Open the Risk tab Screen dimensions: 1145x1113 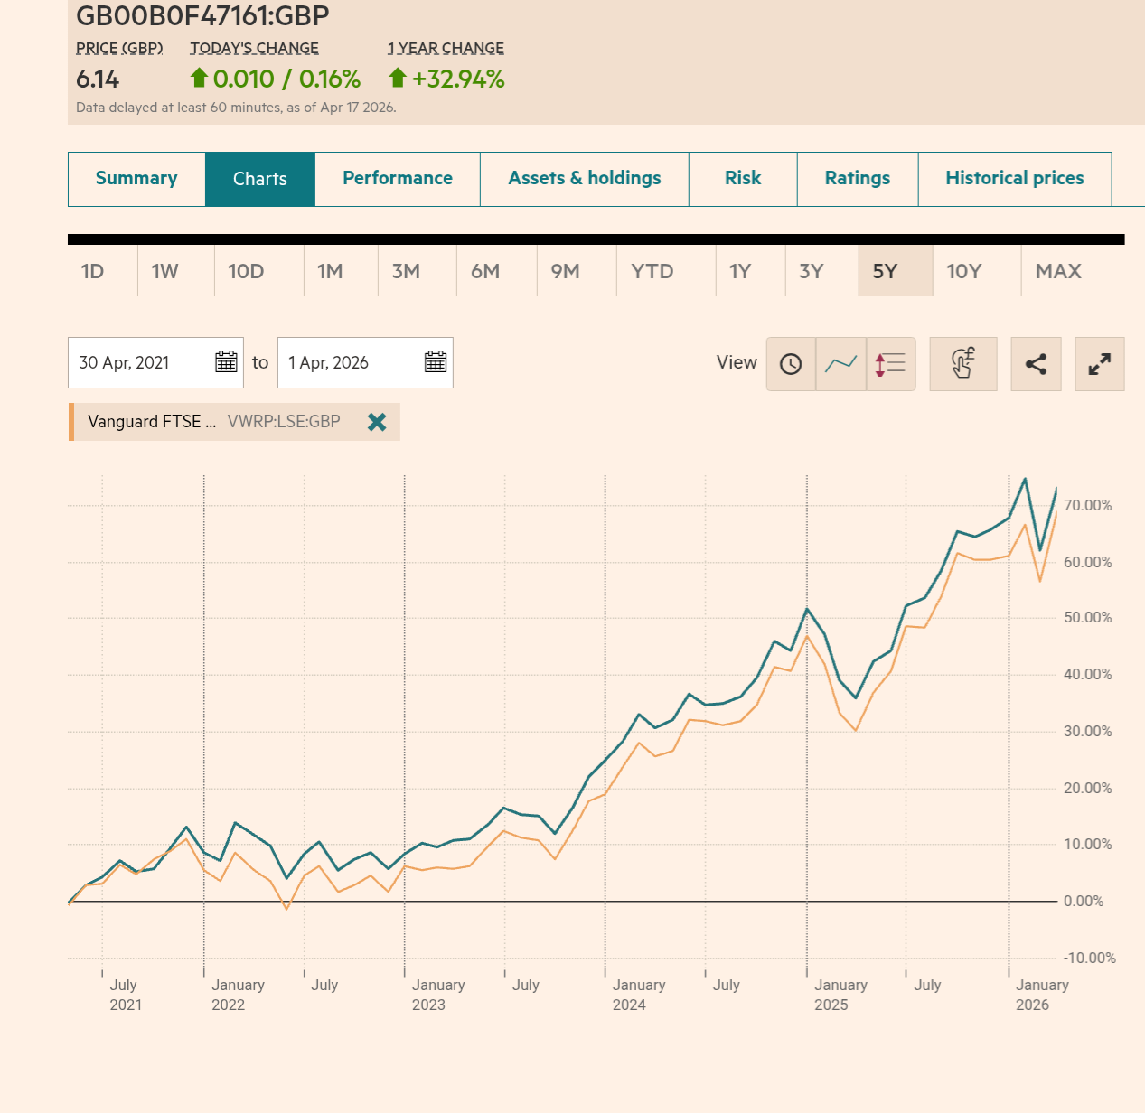tap(742, 178)
